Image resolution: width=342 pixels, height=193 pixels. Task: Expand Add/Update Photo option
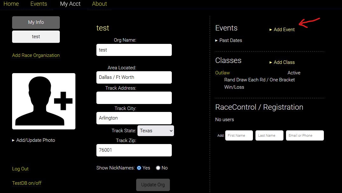coord(33,140)
